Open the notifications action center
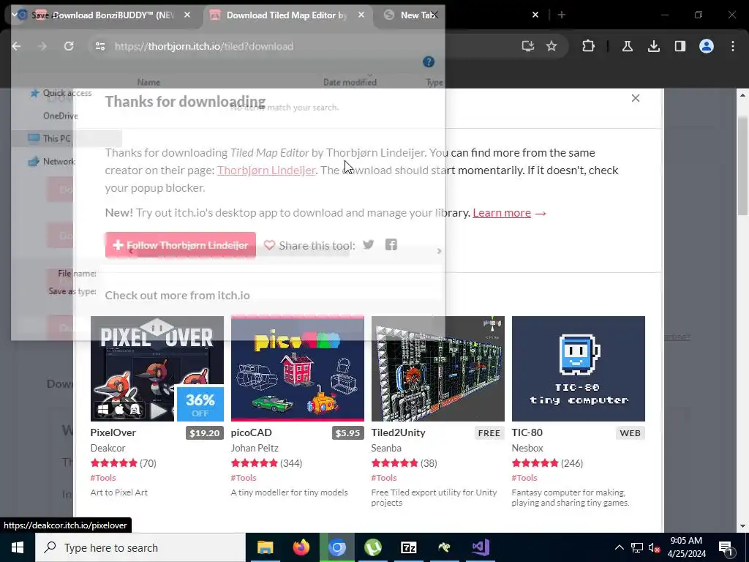 726,547
